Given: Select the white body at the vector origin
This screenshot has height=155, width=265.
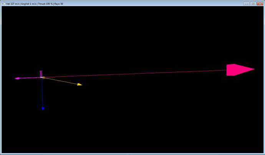Looking at the screenshot, I should tap(41, 77).
